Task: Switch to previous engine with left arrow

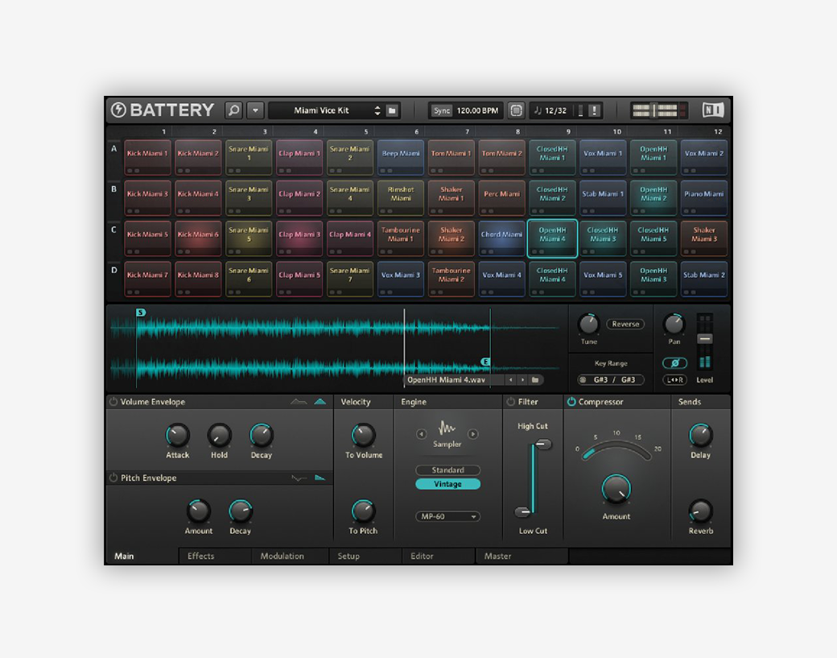Action: (x=421, y=433)
